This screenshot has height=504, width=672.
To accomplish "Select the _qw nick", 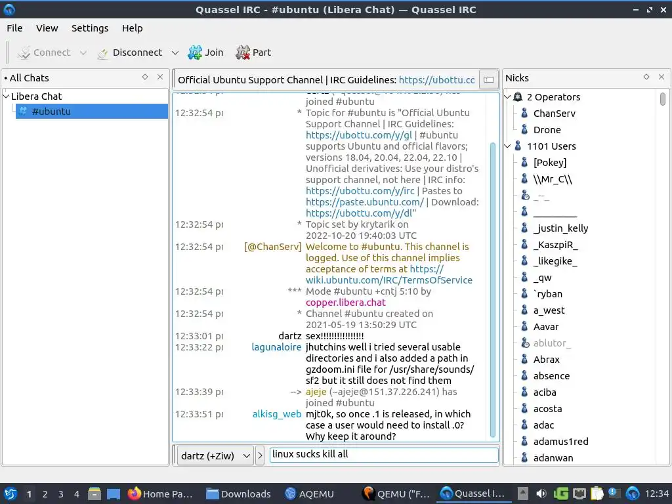I will pyautogui.click(x=542, y=278).
